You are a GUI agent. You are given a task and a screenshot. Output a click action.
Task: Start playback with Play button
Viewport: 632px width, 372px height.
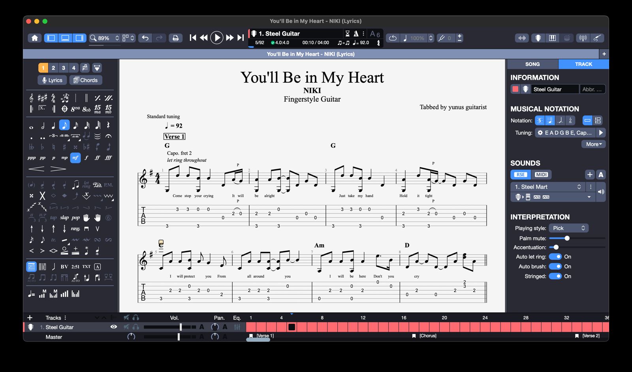[216, 38]
